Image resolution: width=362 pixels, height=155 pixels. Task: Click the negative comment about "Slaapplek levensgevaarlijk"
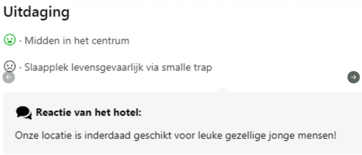tap(118, 67)
